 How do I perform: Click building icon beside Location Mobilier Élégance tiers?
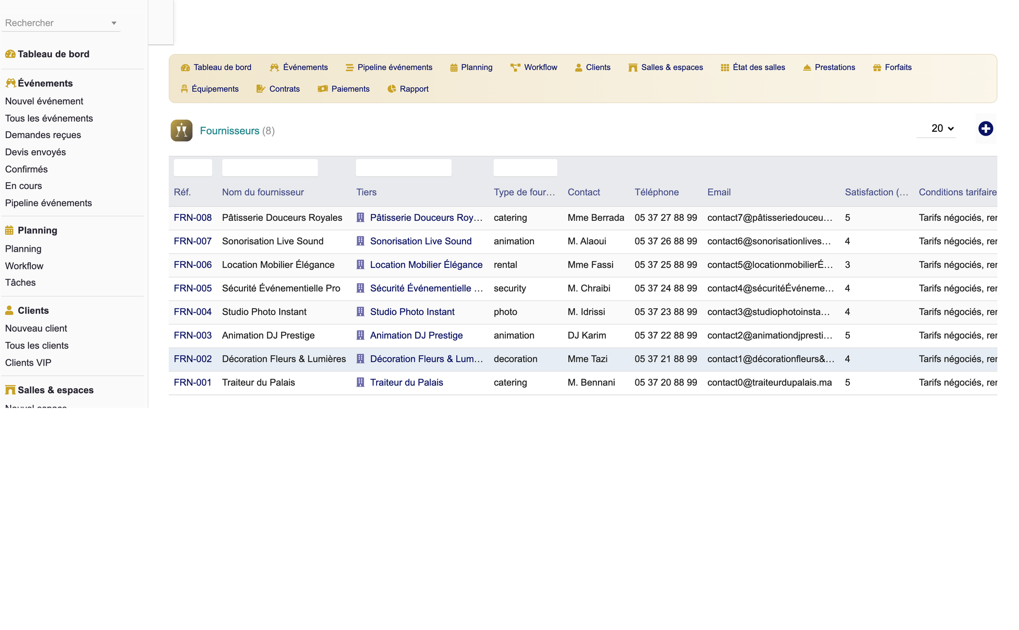(x=360, y=265)
